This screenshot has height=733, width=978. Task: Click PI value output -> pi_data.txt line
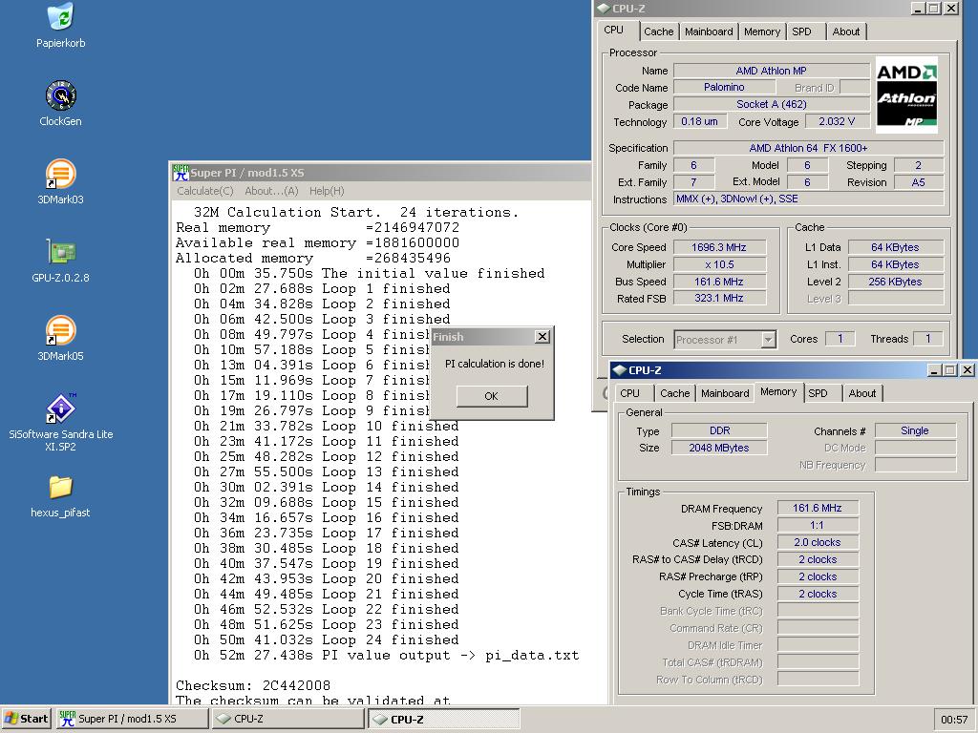(x=386, y=655)
